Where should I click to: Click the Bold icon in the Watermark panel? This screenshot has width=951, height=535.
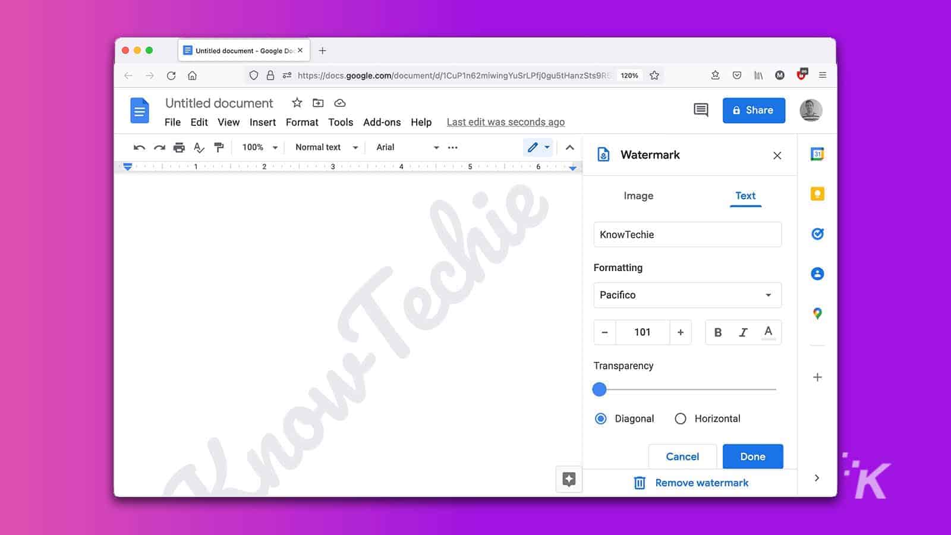click(718, 332)
